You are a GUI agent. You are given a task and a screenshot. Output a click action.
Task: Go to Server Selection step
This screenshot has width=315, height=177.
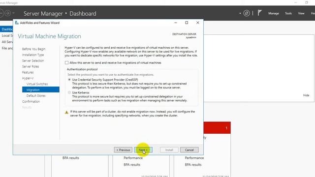pyautogui.click(x=33, y=60)
